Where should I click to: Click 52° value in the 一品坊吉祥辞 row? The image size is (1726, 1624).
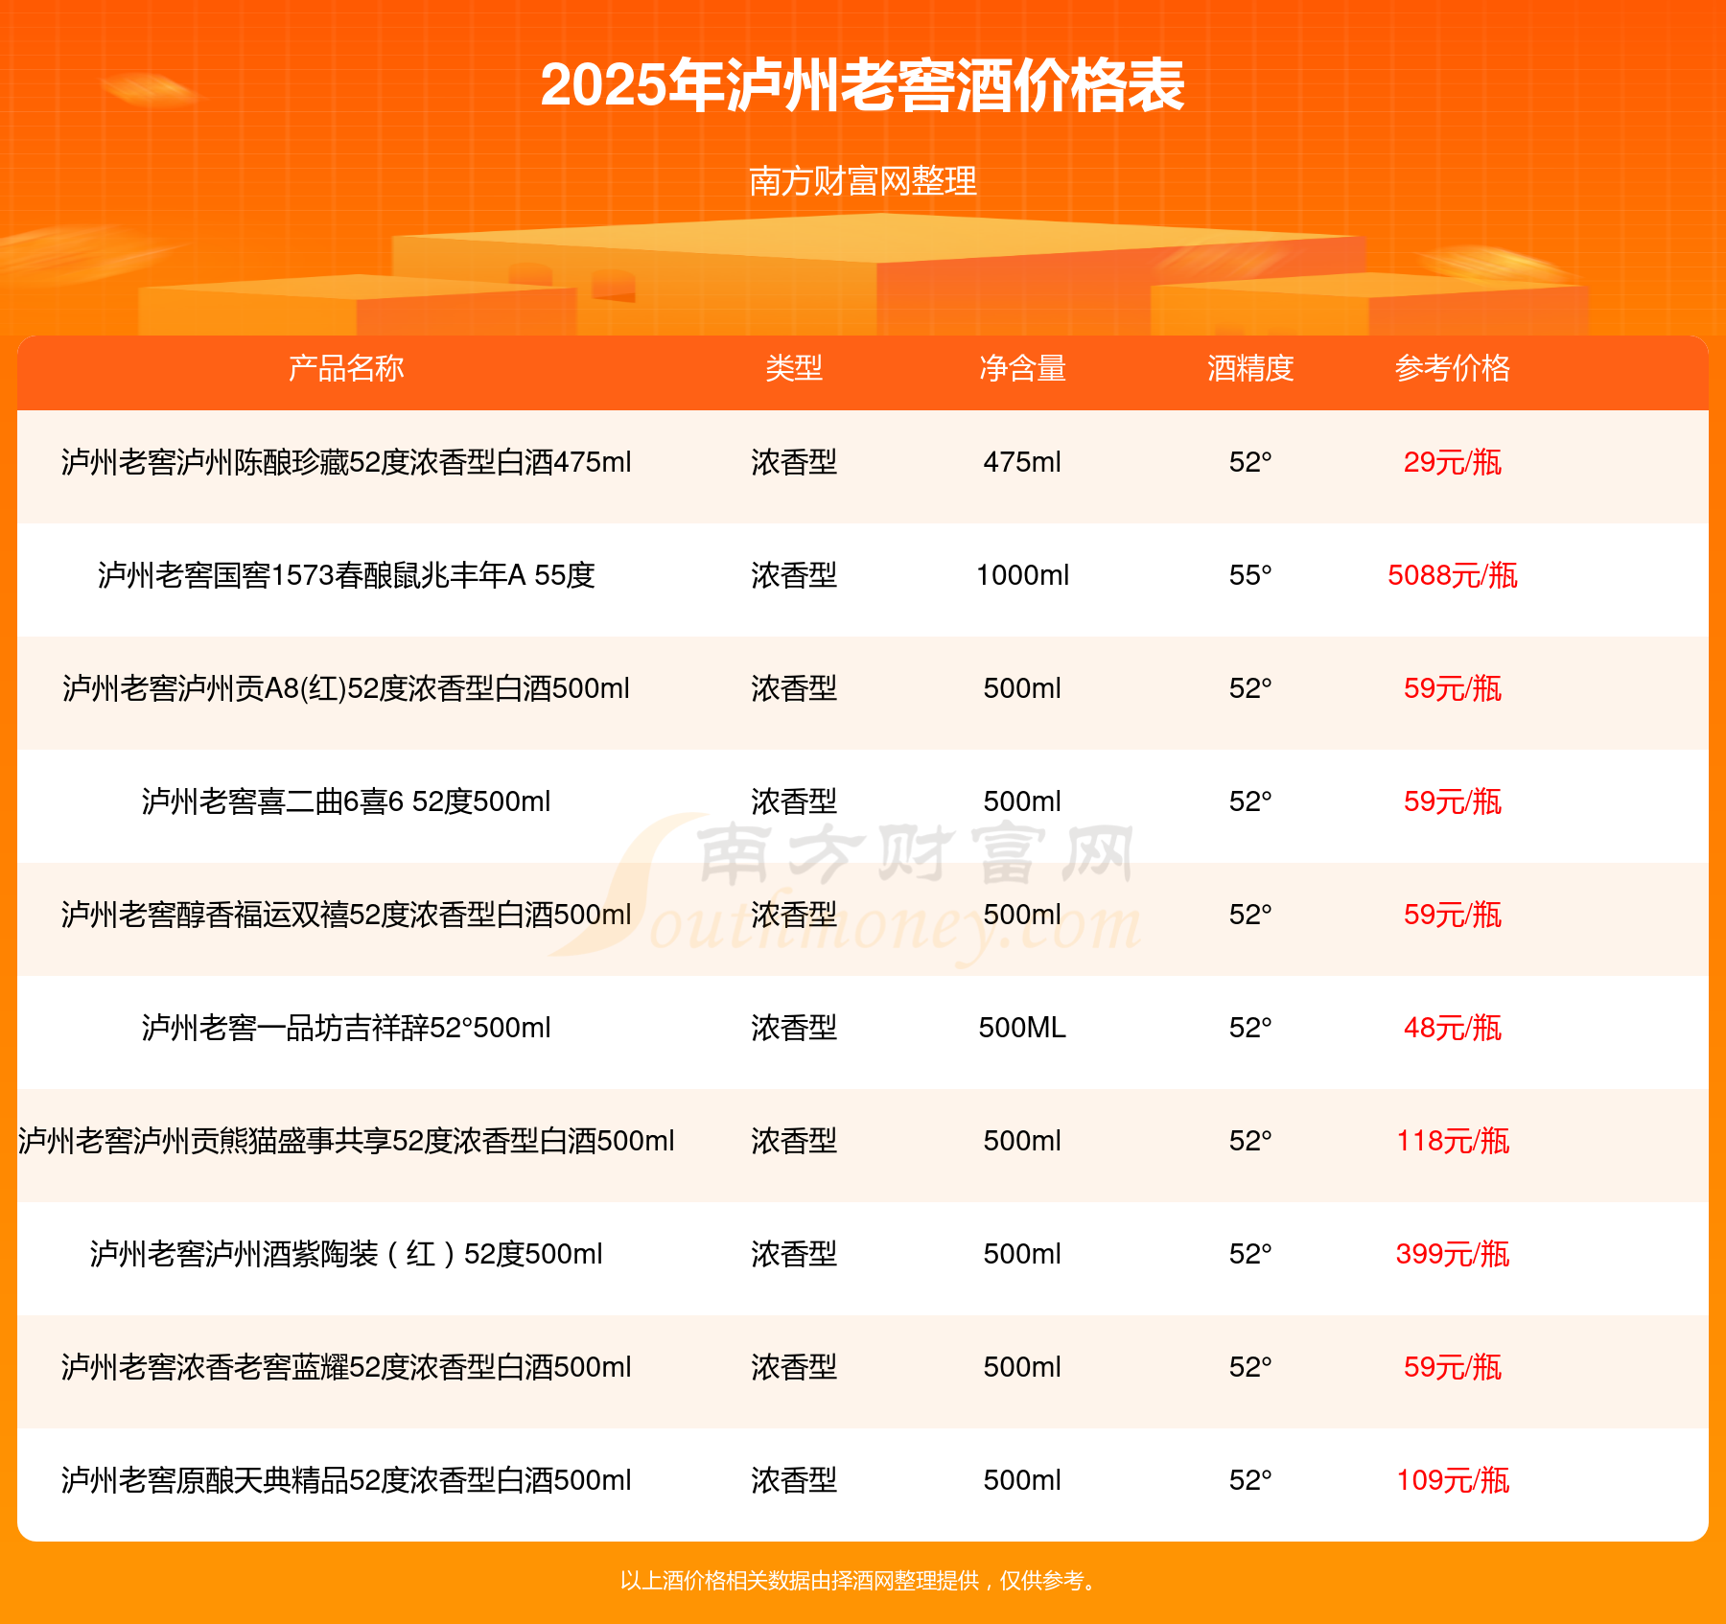click(1250, 1028)
